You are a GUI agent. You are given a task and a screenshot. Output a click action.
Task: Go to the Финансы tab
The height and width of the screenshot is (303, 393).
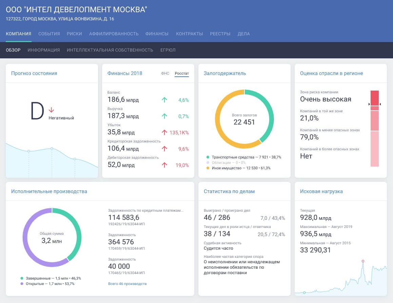tap(157, 34)
